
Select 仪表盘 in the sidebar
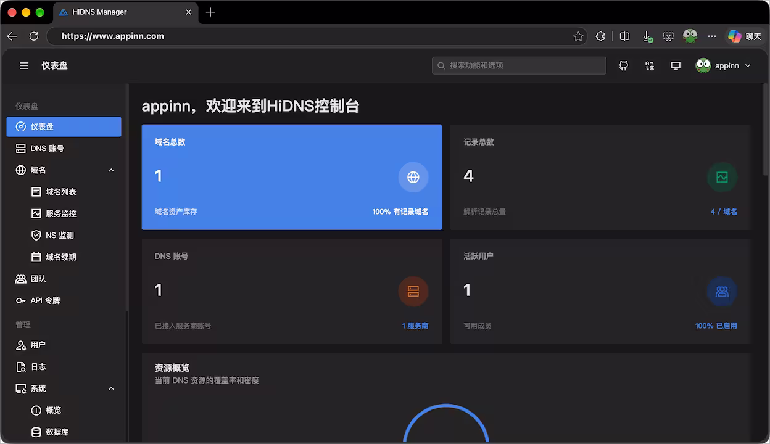point(64,126)
